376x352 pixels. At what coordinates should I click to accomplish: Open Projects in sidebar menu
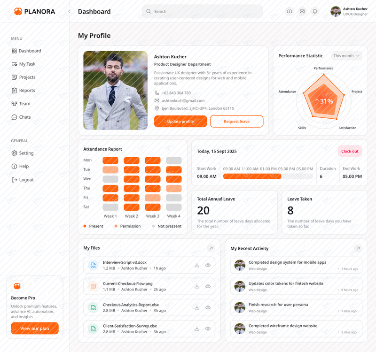click(23, 77)
